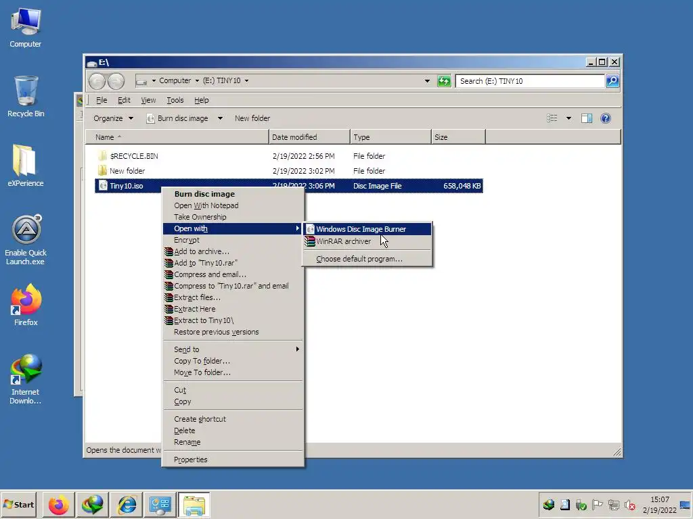This screenshot has width=693, height=519.
Task: Choose Add to archive...
Action: (233, 251)
